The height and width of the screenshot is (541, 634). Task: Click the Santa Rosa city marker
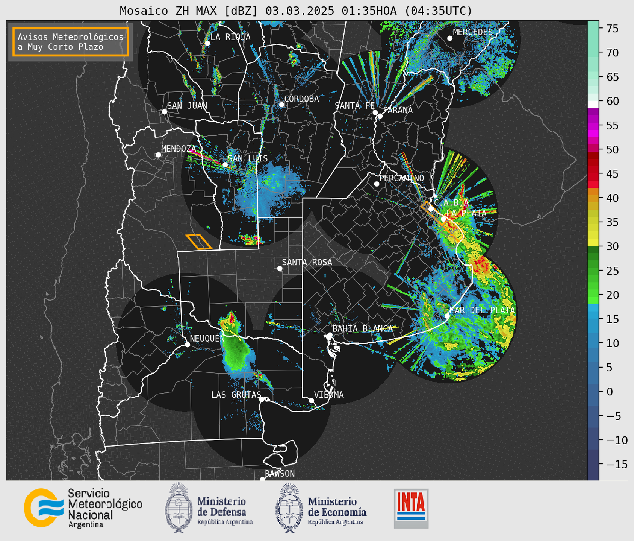pyautogui.click(x=280, y=268)
